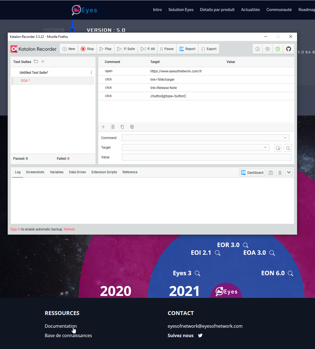Click the eyesofnetwork@eyesofnetwork.com email link
The height and width of the screenshot is (349, 315).
point(205,326)
